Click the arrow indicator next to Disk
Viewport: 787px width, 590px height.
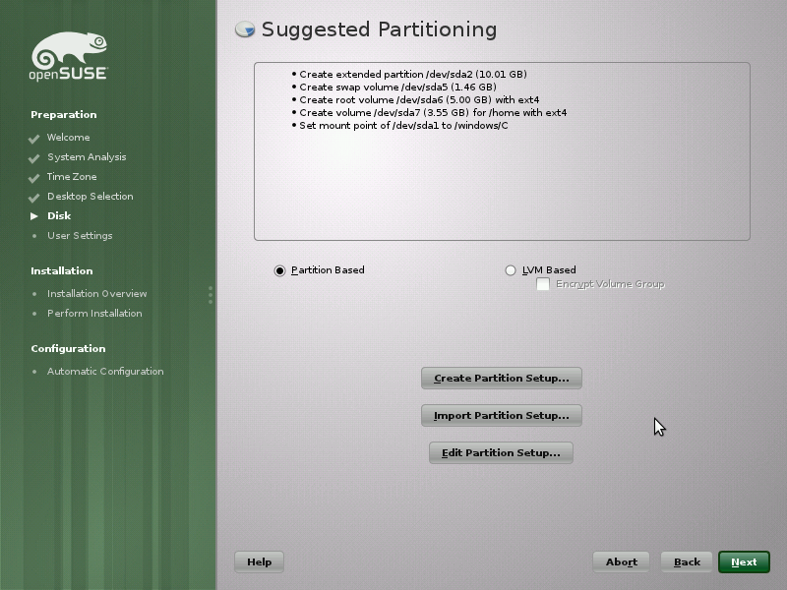(x=35, y=216)
